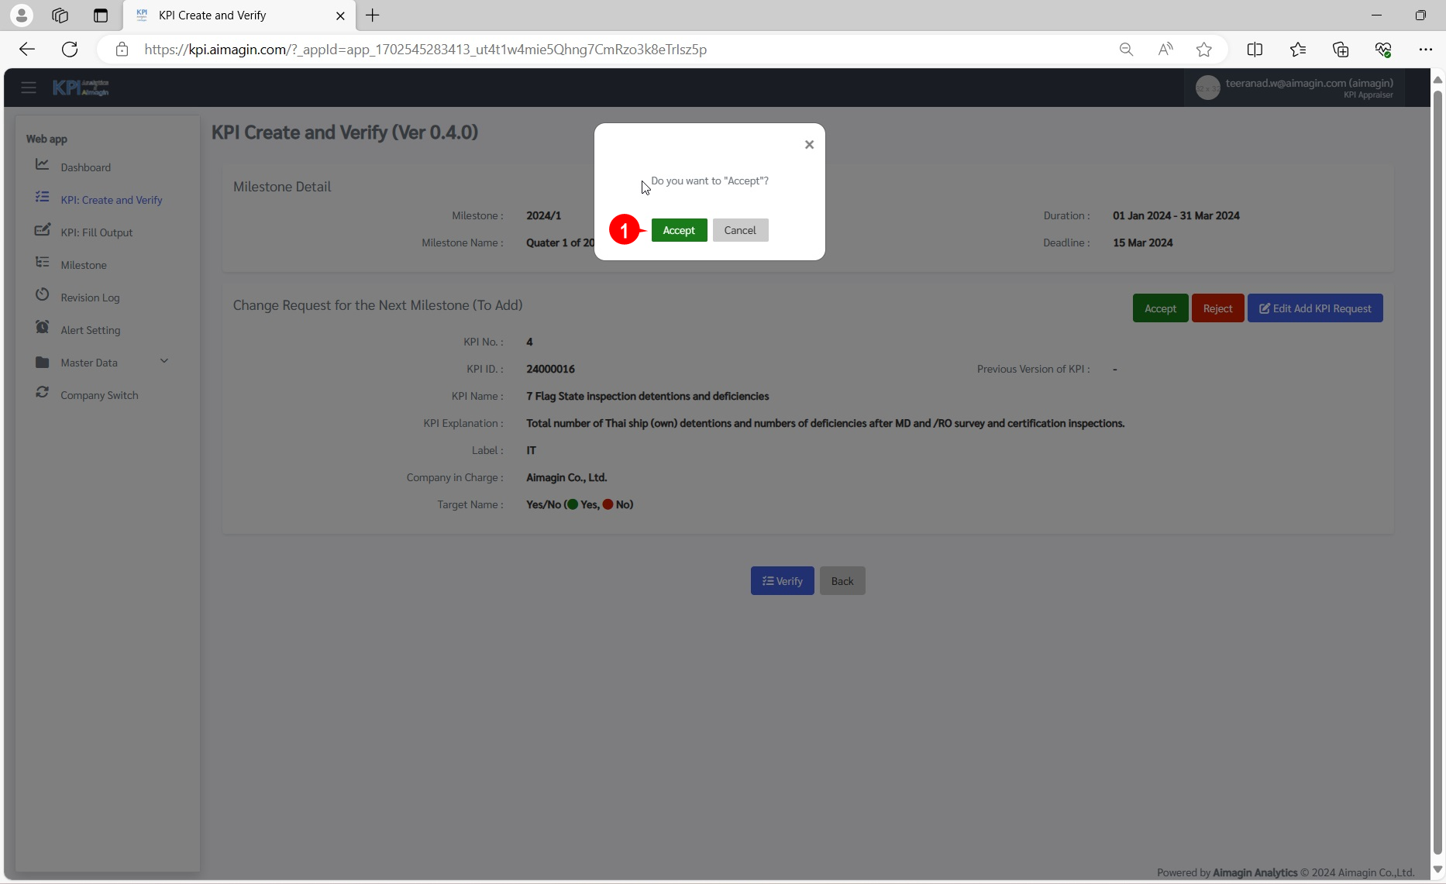Cancel the accept confirmation dialog
1446x884 pixels.
(740, 230)
